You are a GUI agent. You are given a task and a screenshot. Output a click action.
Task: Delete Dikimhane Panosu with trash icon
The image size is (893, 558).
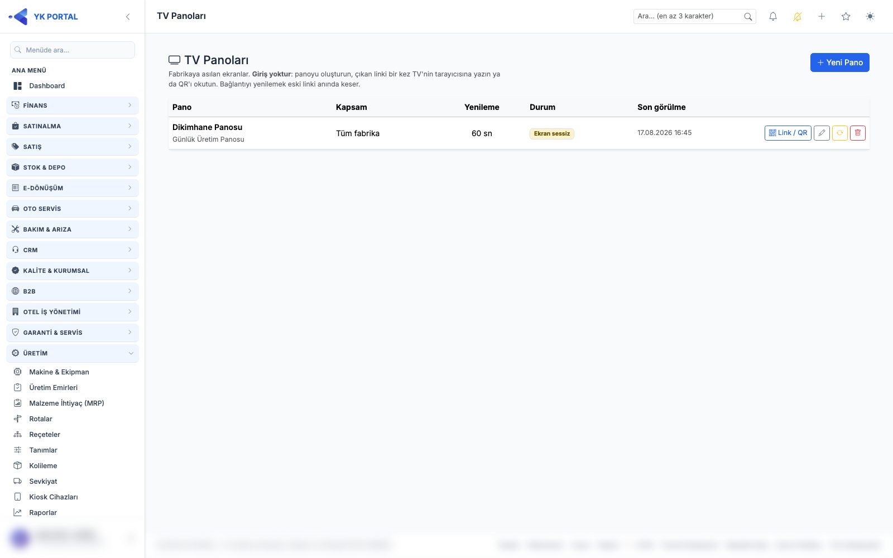858,133
